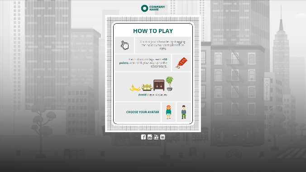Click the CHOOSE YOUR AVATAR label

coord(143,112)
